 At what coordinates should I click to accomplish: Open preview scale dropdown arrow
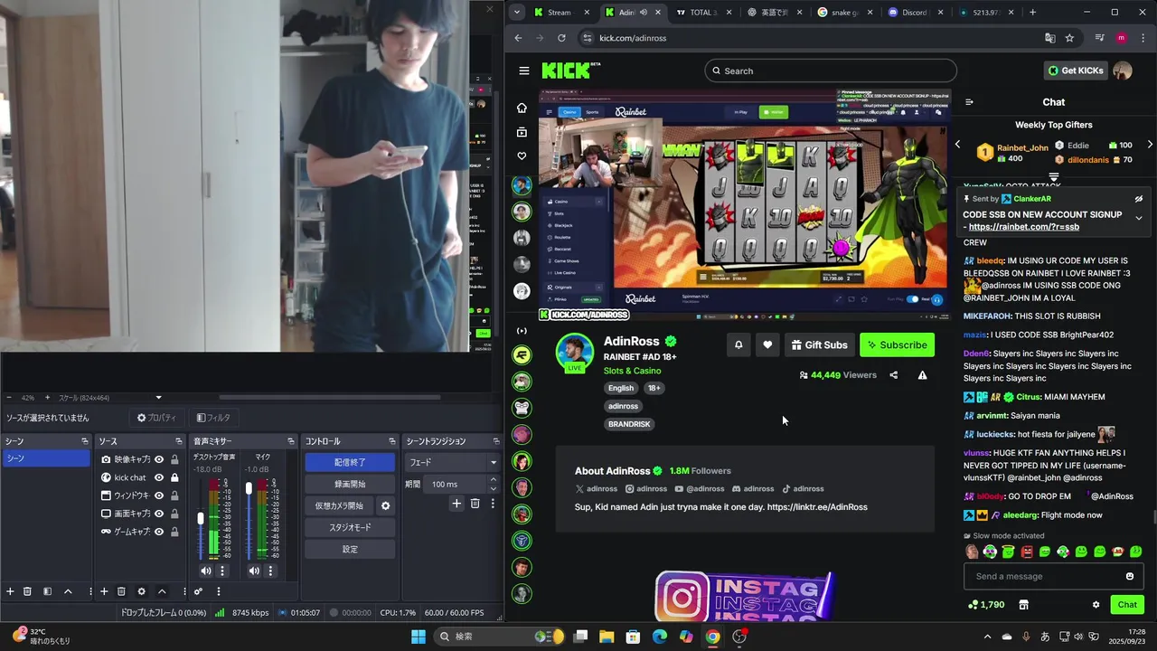click(x=158, y=398)
